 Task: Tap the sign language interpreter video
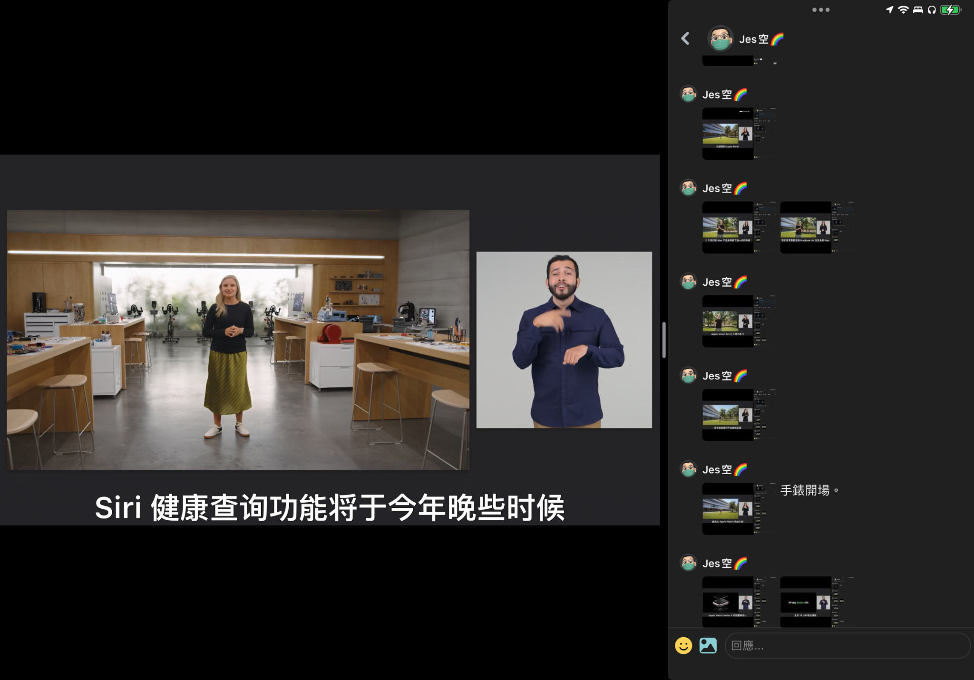tap(564, 340)
